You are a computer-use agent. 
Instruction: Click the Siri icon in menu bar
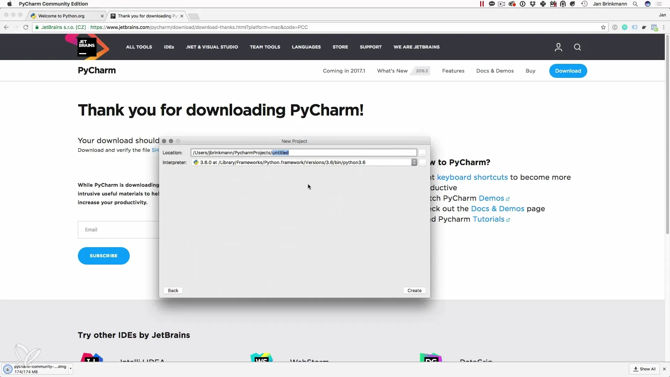tap(648, 4)
